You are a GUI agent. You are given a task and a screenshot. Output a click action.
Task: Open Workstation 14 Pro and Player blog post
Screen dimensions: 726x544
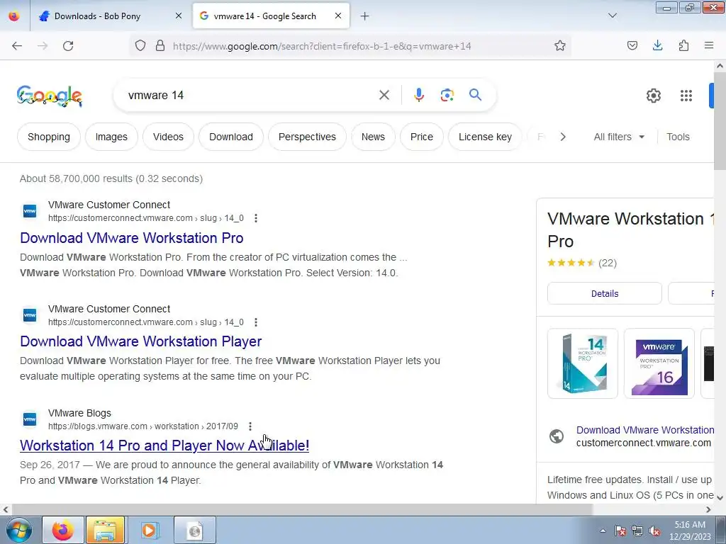[164, 446]
